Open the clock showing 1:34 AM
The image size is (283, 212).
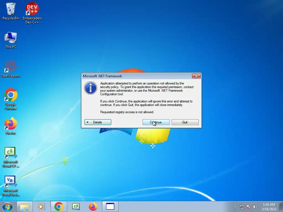269,207
